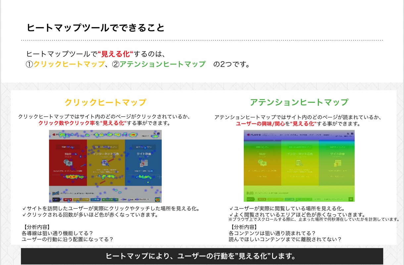Click the footnote starting ※ブラウザ上でスクロールする際に

(314, 219)
